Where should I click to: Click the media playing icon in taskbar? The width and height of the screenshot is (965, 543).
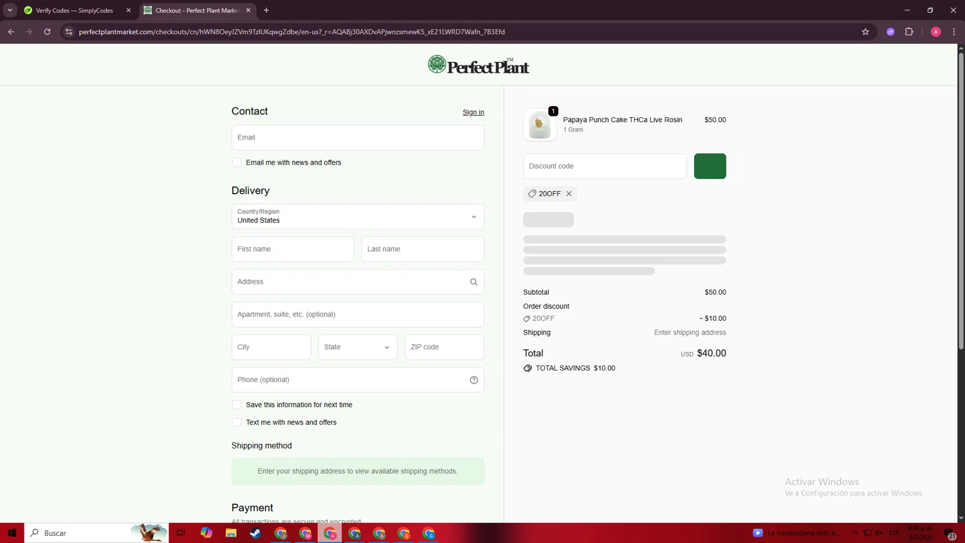click(x=758, y=533)
